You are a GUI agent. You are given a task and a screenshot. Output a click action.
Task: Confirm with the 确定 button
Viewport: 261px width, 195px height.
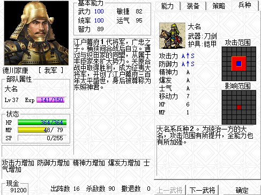coord(242,190)
